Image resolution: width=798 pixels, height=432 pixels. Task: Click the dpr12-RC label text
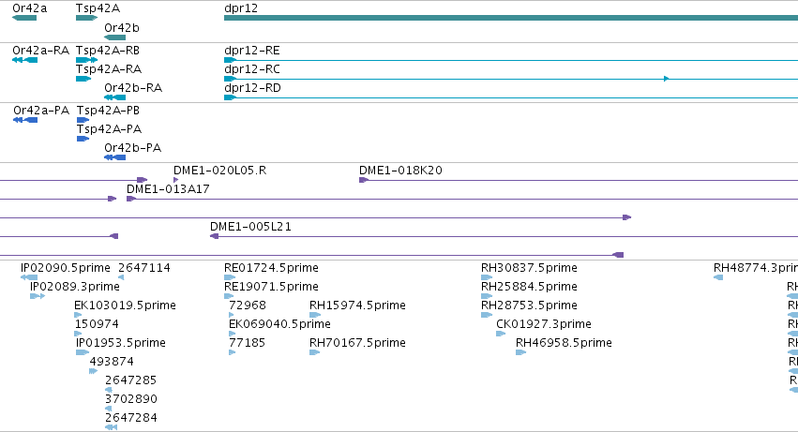[252, 69]
